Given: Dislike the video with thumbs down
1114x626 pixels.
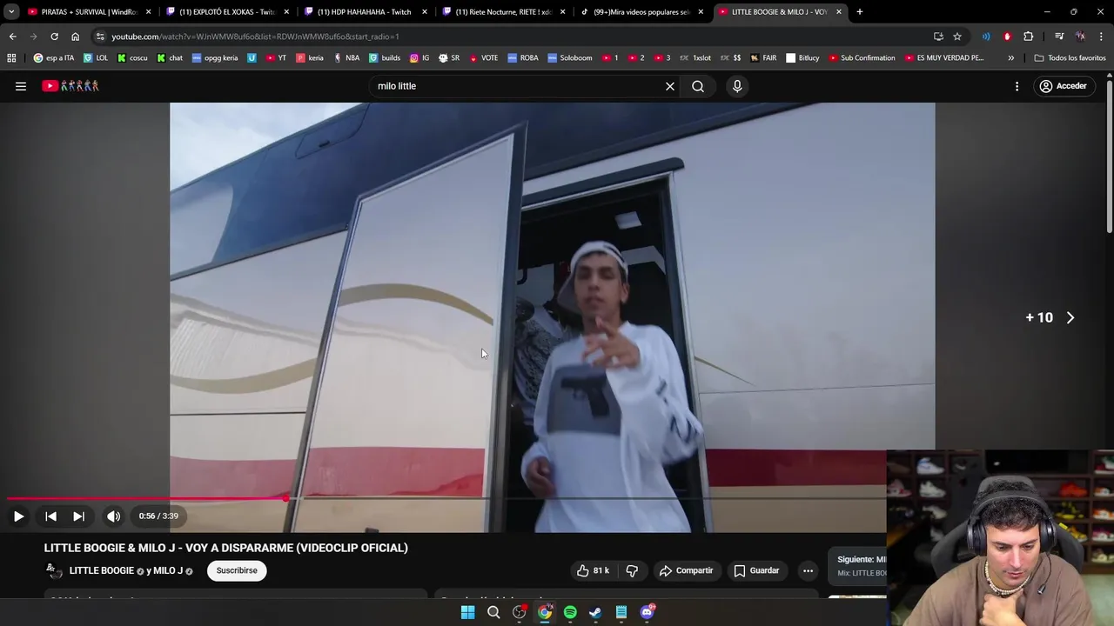Looking at the screenshot, I should pos(632,570).
